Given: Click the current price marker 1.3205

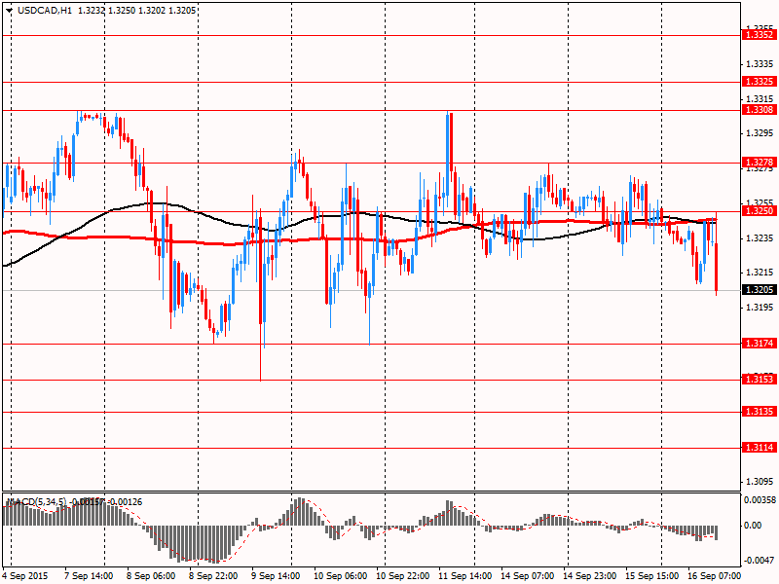Looking at the screenshot, I should click(758, 290).
